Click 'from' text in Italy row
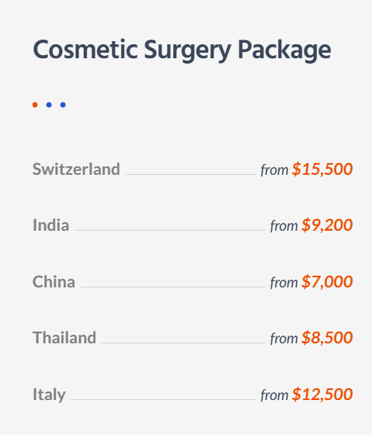 [274, 395]
